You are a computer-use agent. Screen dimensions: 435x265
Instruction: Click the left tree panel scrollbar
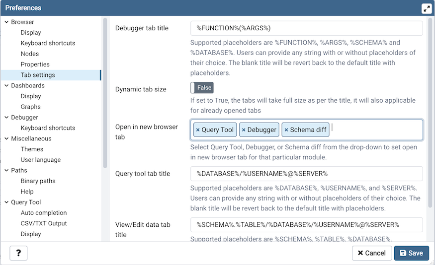(x=105, y=93)
